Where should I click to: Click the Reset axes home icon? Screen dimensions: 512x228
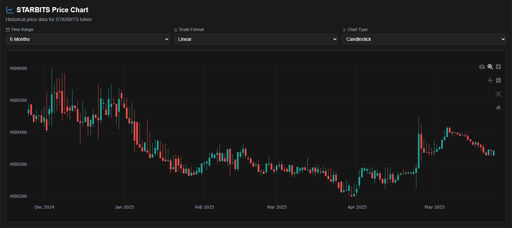[498, 108]
